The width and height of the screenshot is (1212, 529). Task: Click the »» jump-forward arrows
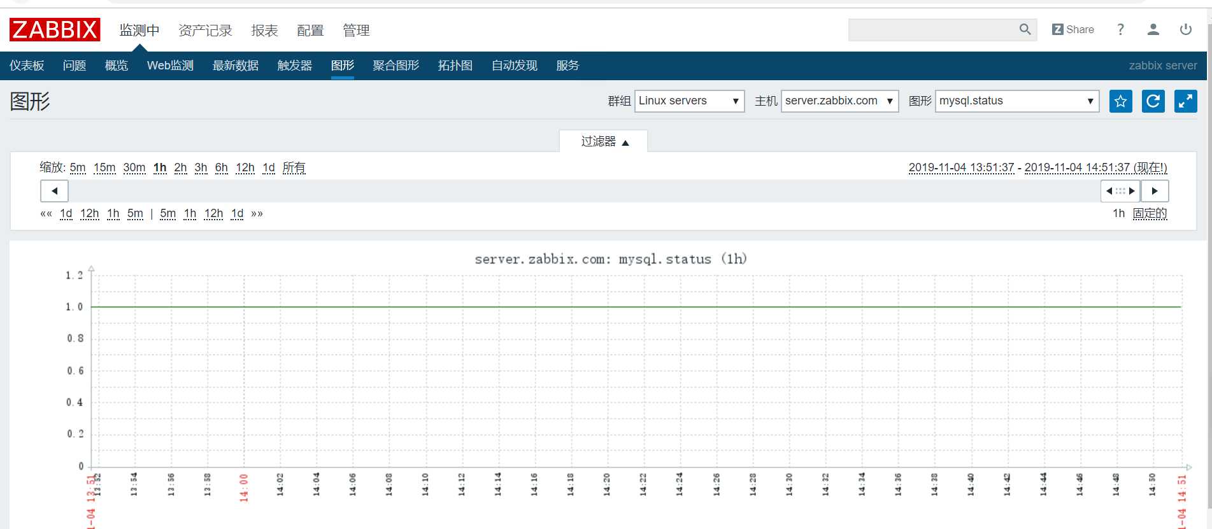257,213
